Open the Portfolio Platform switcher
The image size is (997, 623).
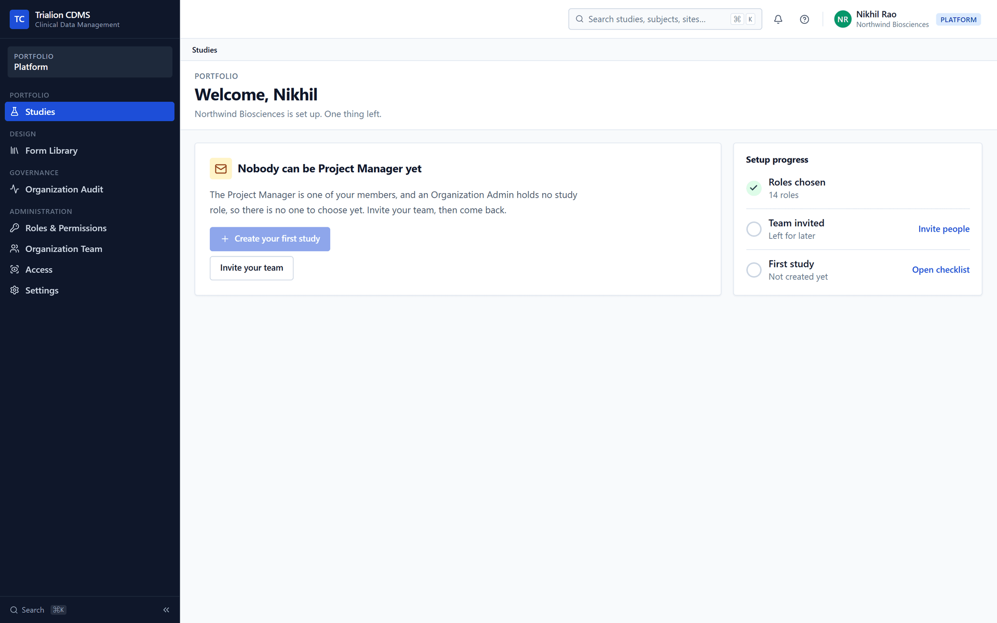[x=90, y=62]
